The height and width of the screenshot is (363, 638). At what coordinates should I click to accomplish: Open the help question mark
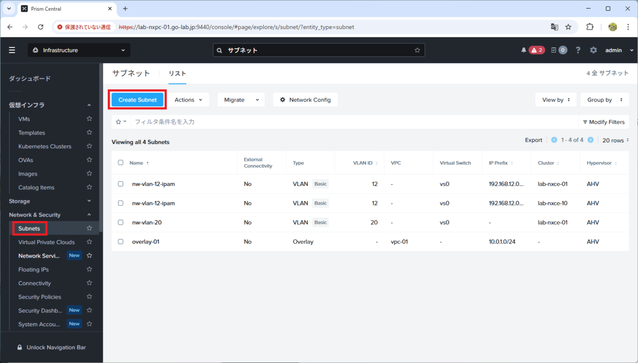[x=578, y=50]
